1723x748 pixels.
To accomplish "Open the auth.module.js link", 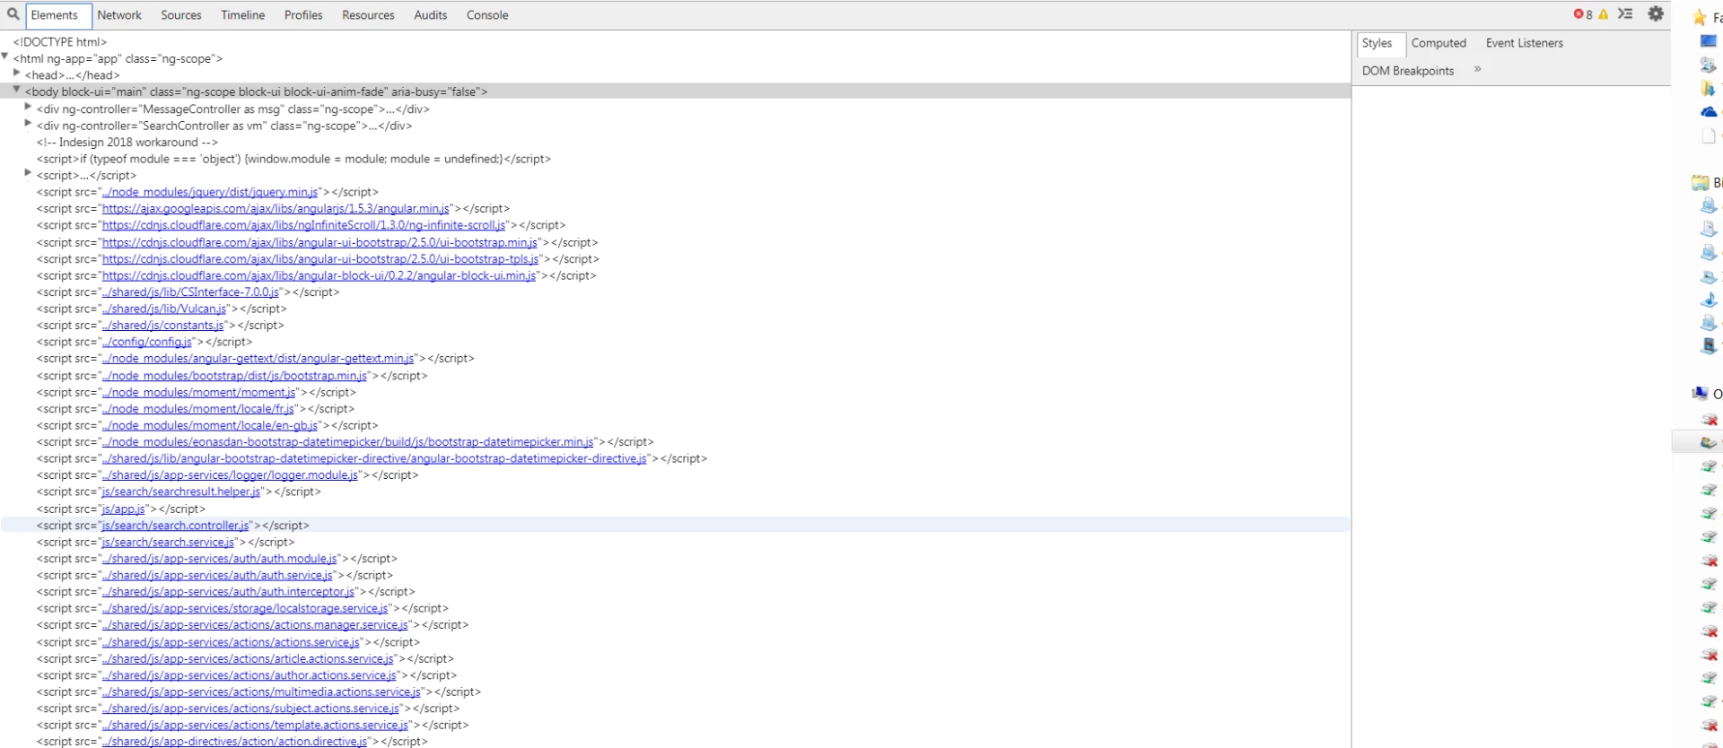I will [219, 559].
